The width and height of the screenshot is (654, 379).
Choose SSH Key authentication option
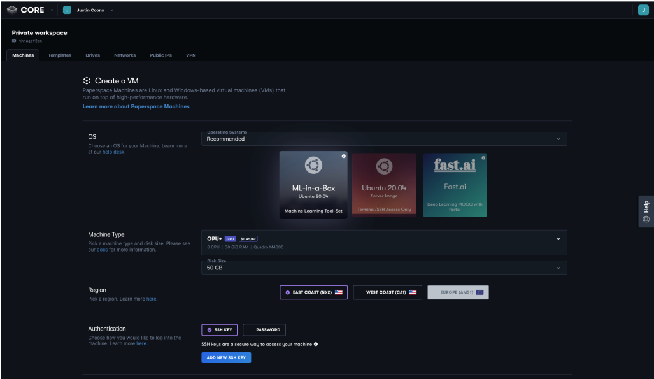[220, 330]
